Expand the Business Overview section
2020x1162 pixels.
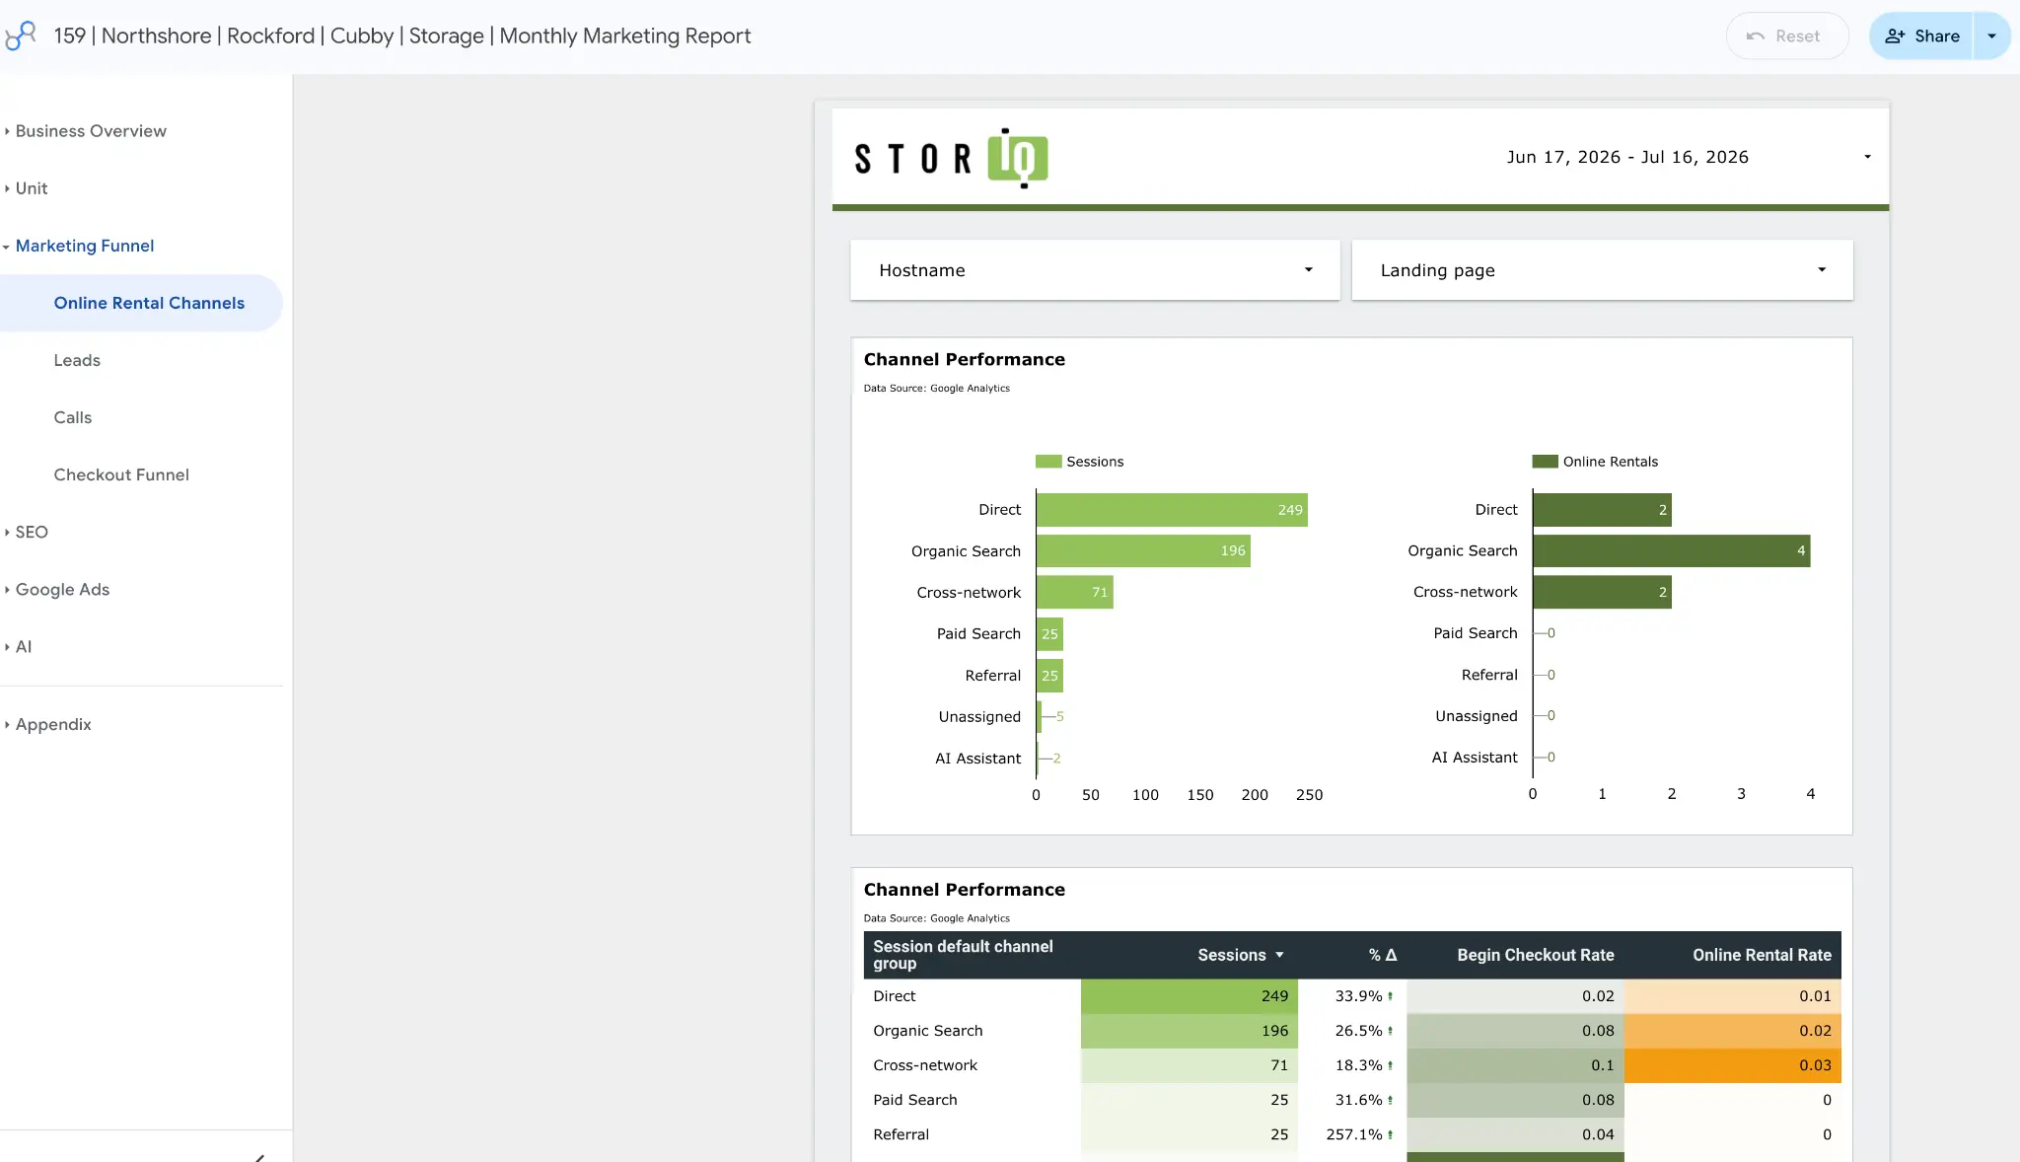[x=91, y=131]
